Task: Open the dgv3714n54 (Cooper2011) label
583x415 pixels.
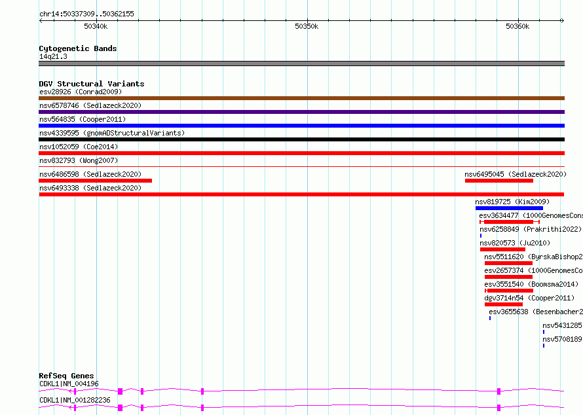Action: [529, 298]
